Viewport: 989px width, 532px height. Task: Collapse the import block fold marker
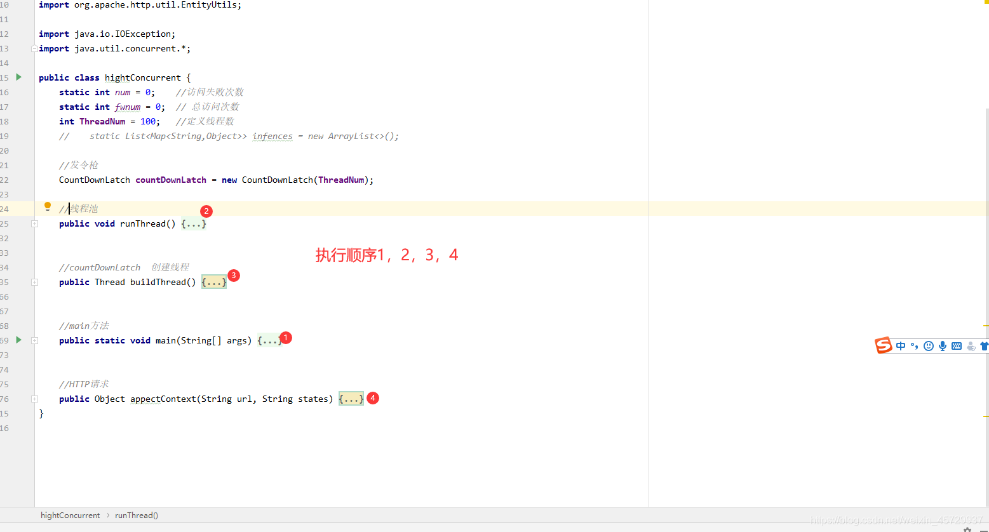tap(34, 48)
